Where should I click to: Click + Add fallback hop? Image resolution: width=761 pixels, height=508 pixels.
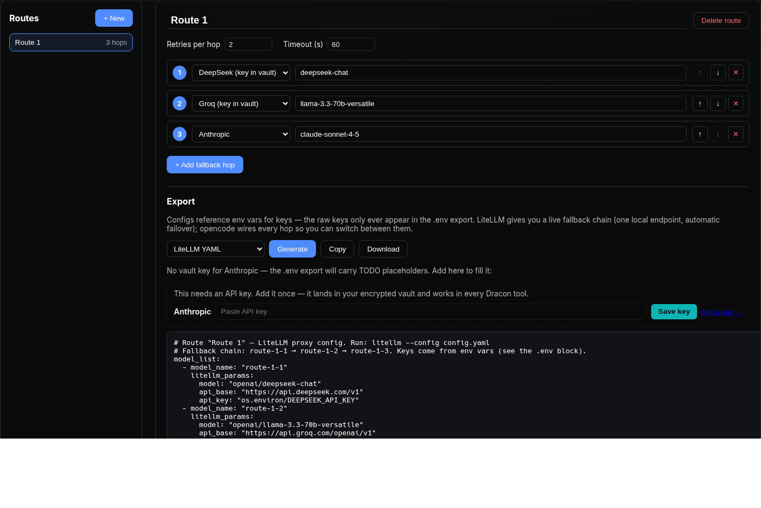(x=205, y=165)
